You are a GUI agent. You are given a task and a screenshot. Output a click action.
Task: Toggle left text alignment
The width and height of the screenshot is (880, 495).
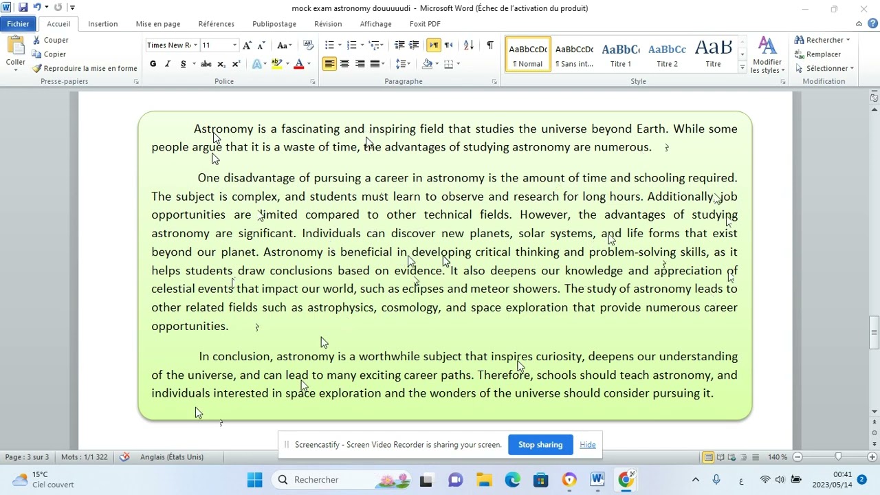329,64
